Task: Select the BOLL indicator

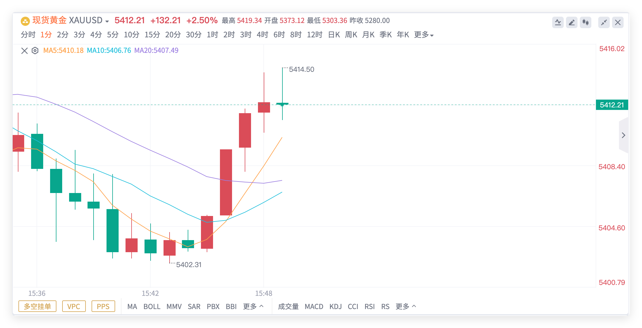Action: [152, 306]
